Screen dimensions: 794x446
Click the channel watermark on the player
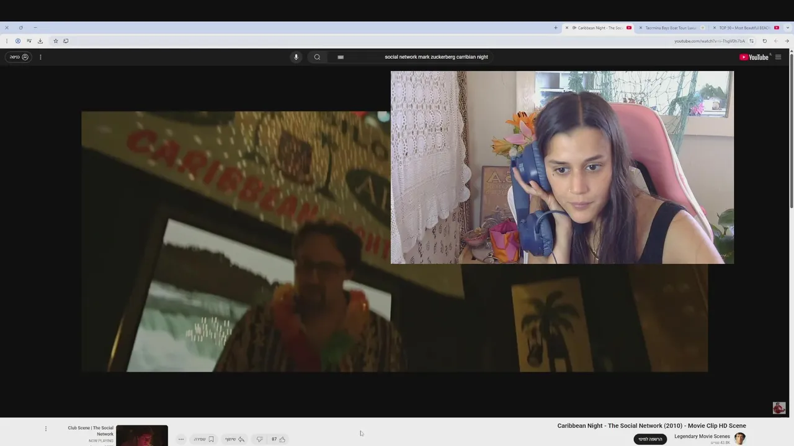[779, 408]
